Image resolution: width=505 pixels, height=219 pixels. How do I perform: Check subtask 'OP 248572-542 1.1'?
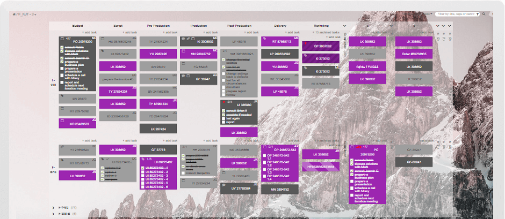point(264,155)
